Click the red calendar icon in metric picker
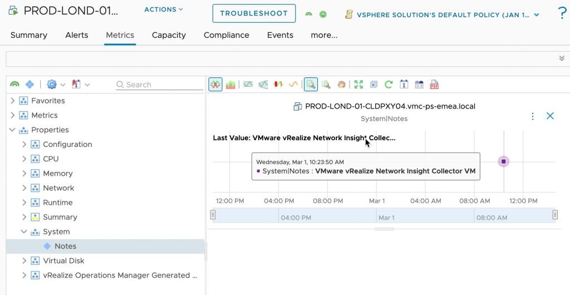Screen dimensions: 570x295 click(x=76, y=85)
